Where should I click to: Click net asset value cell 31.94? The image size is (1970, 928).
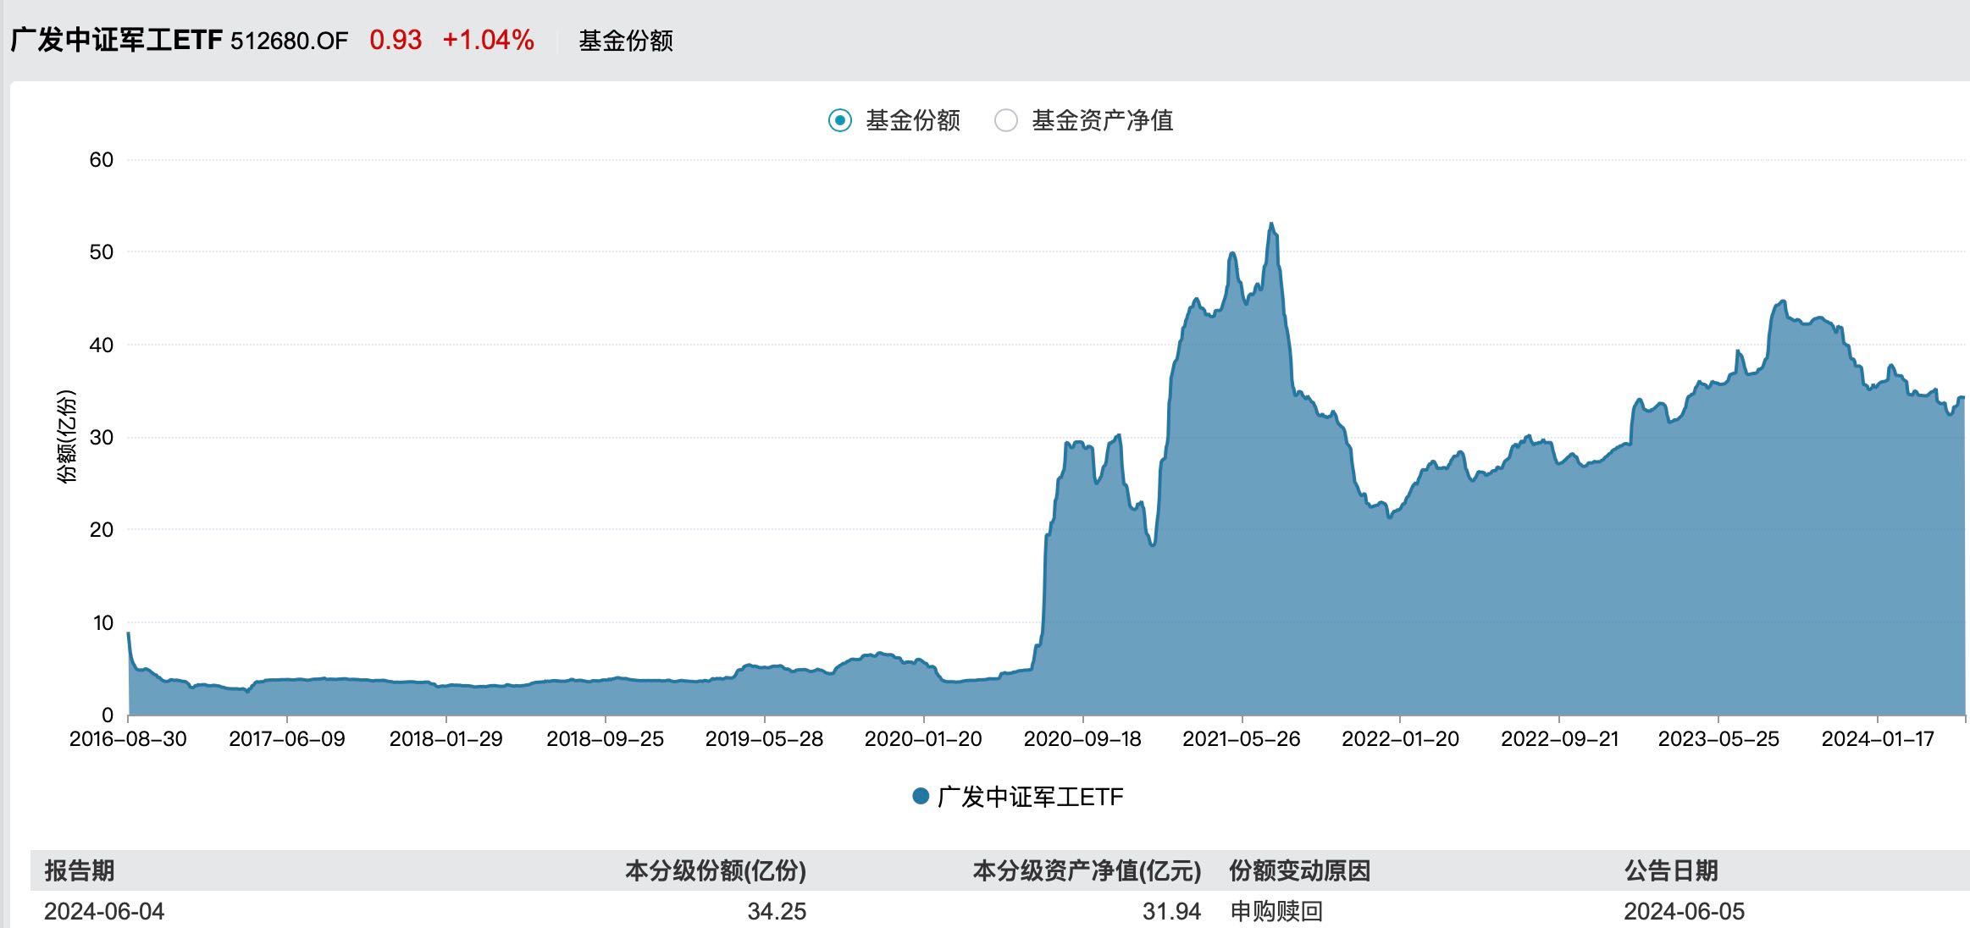point(1171,911)
